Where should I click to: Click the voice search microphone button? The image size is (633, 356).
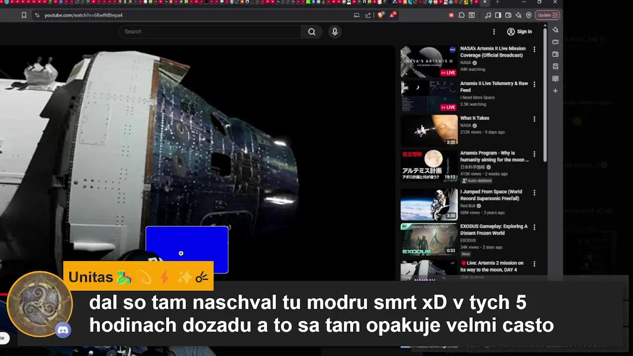coord(335,32)
